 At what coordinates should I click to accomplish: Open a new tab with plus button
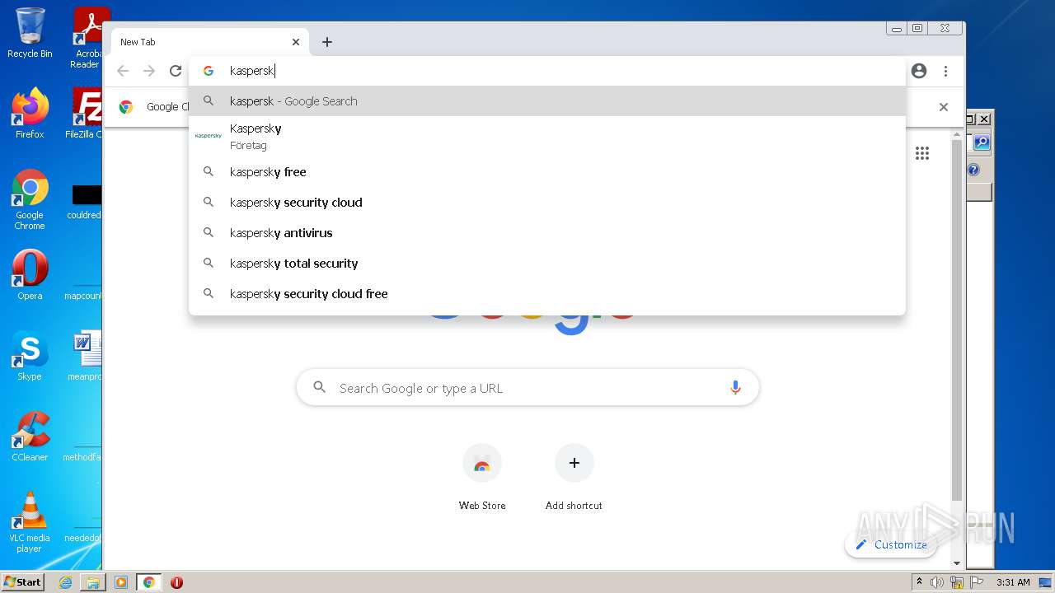click(327, 42)
